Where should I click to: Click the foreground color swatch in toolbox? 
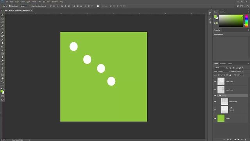click(2, 91)
